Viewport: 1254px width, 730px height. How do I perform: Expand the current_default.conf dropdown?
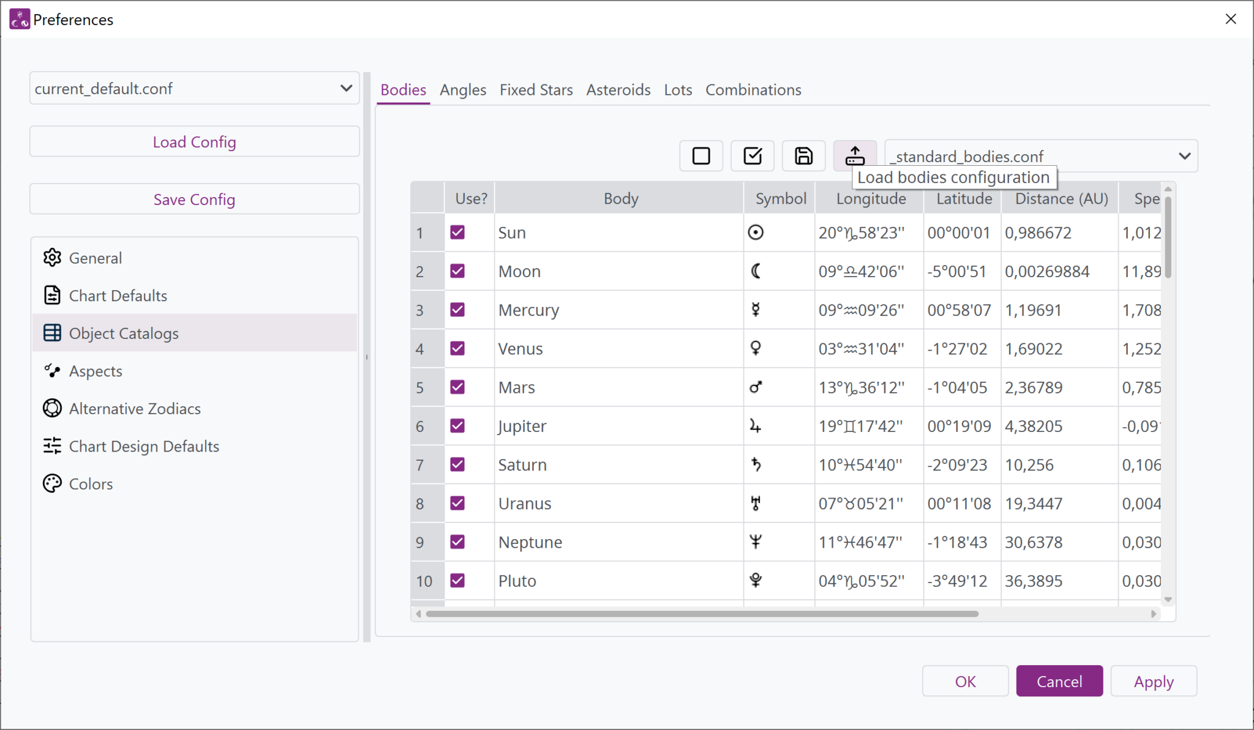(346, 89)
